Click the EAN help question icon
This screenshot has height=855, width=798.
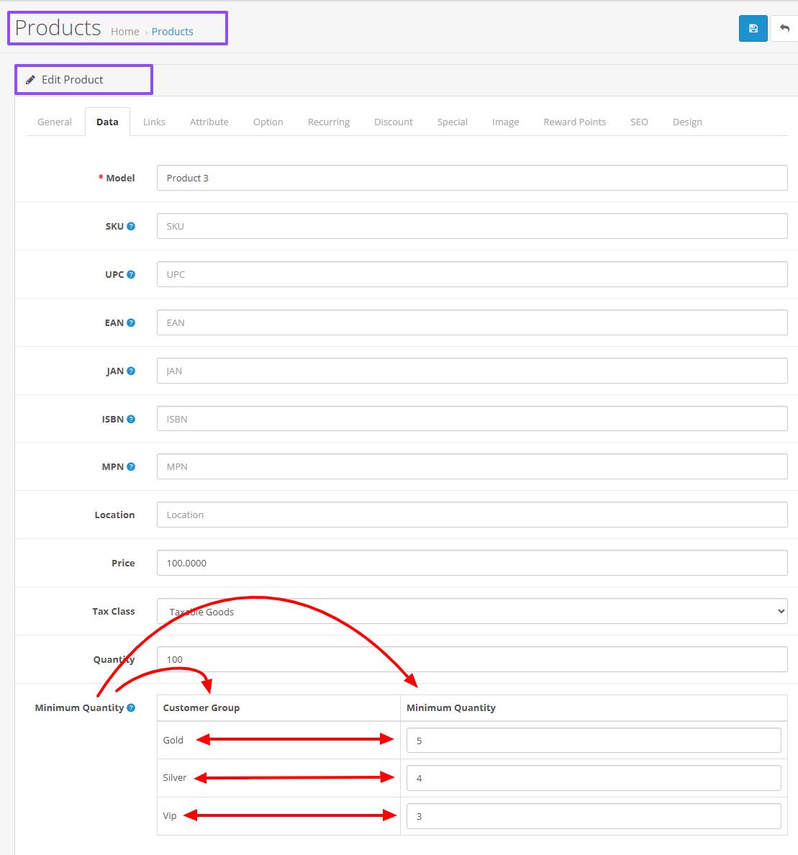tap(131, 322)
